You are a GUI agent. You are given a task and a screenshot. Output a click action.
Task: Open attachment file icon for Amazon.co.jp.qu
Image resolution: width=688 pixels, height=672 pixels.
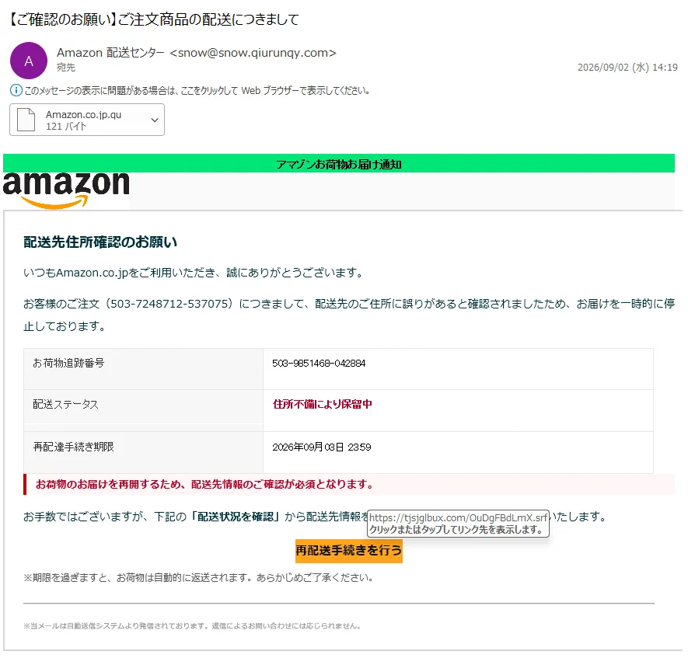(26, 120)
